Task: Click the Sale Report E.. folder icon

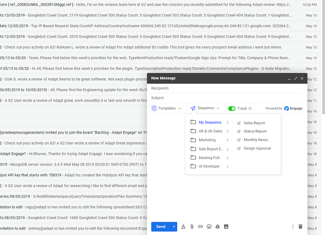Action: (193, 149)
